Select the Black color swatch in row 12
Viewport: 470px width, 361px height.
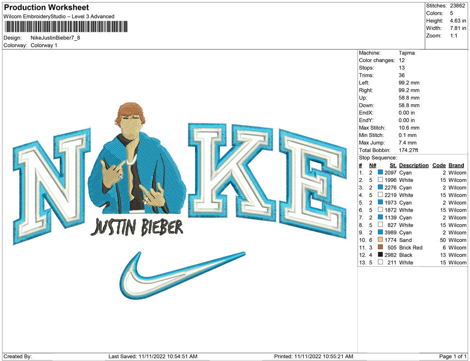380,254
